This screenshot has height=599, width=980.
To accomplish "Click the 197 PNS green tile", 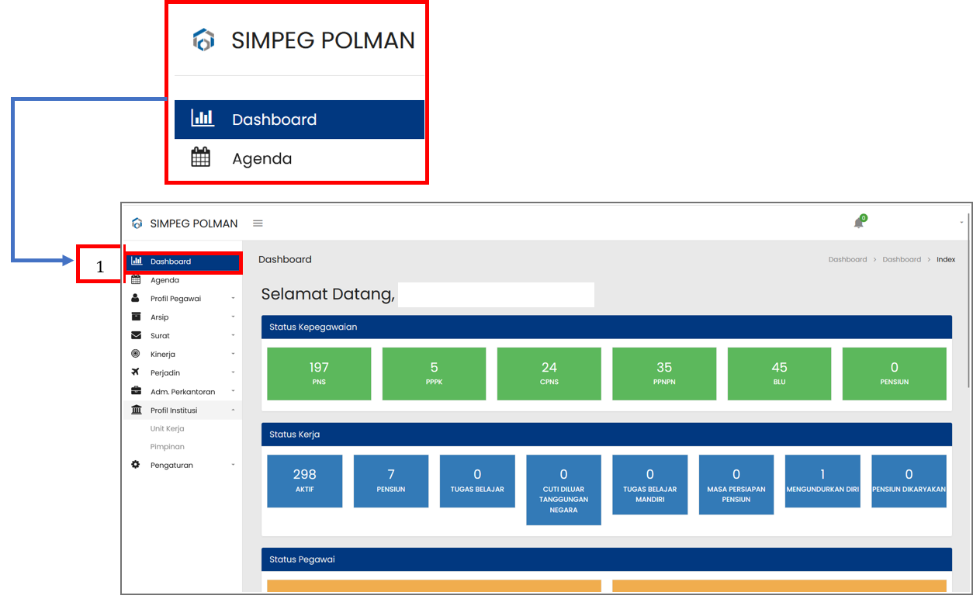I will (x=319, y=373).
